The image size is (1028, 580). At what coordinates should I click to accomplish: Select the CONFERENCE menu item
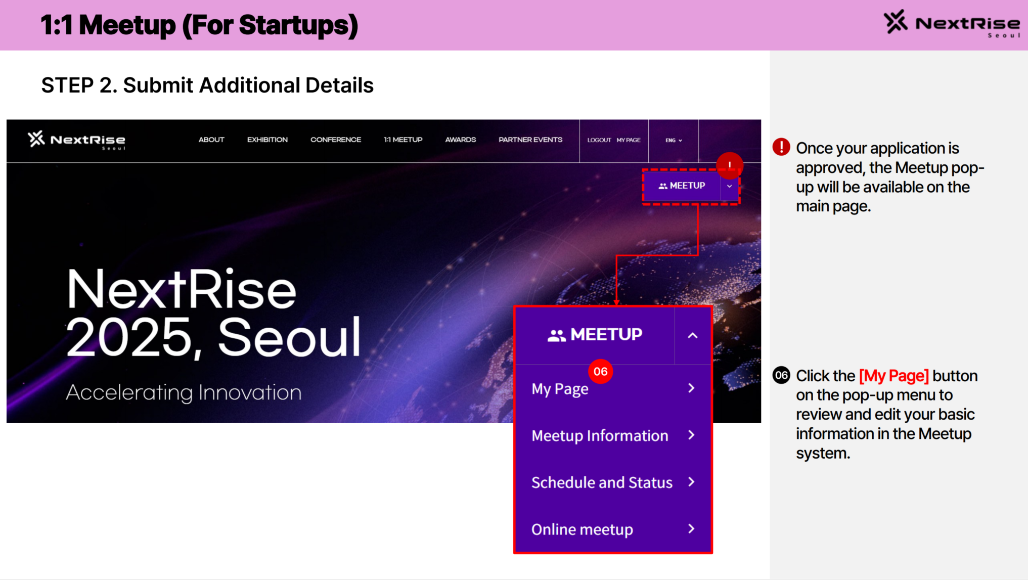point(335,140)
